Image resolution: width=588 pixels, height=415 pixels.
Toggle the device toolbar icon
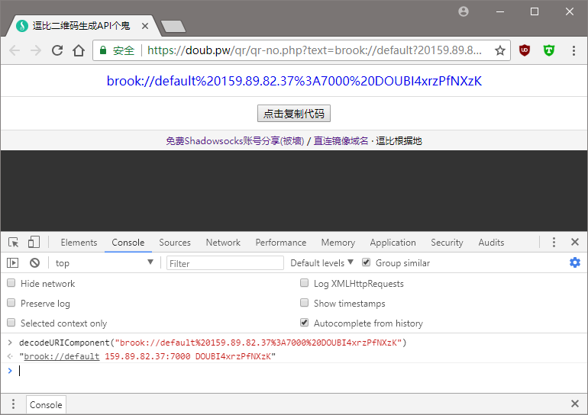click(34, 242)
